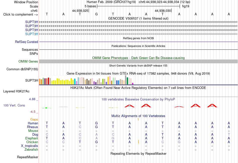Click the '5 bases' scale label
Screen dimensions: 238x163
click(90, 6)
